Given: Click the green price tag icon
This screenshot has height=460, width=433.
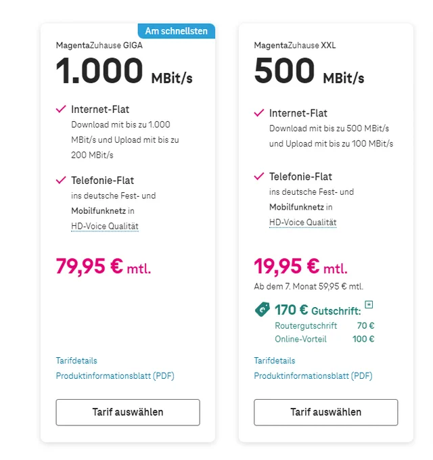Looking at the screenshot, I should (x=263, y=310).
